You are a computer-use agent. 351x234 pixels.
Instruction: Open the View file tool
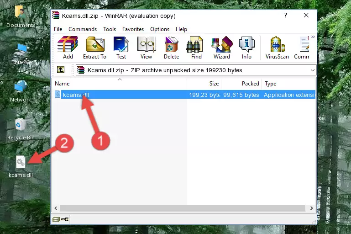point(147,48)
